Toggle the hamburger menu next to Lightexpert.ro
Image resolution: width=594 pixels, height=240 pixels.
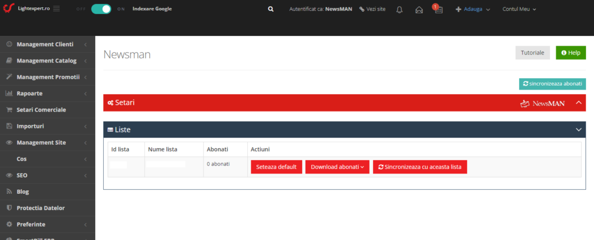[56, 9]
